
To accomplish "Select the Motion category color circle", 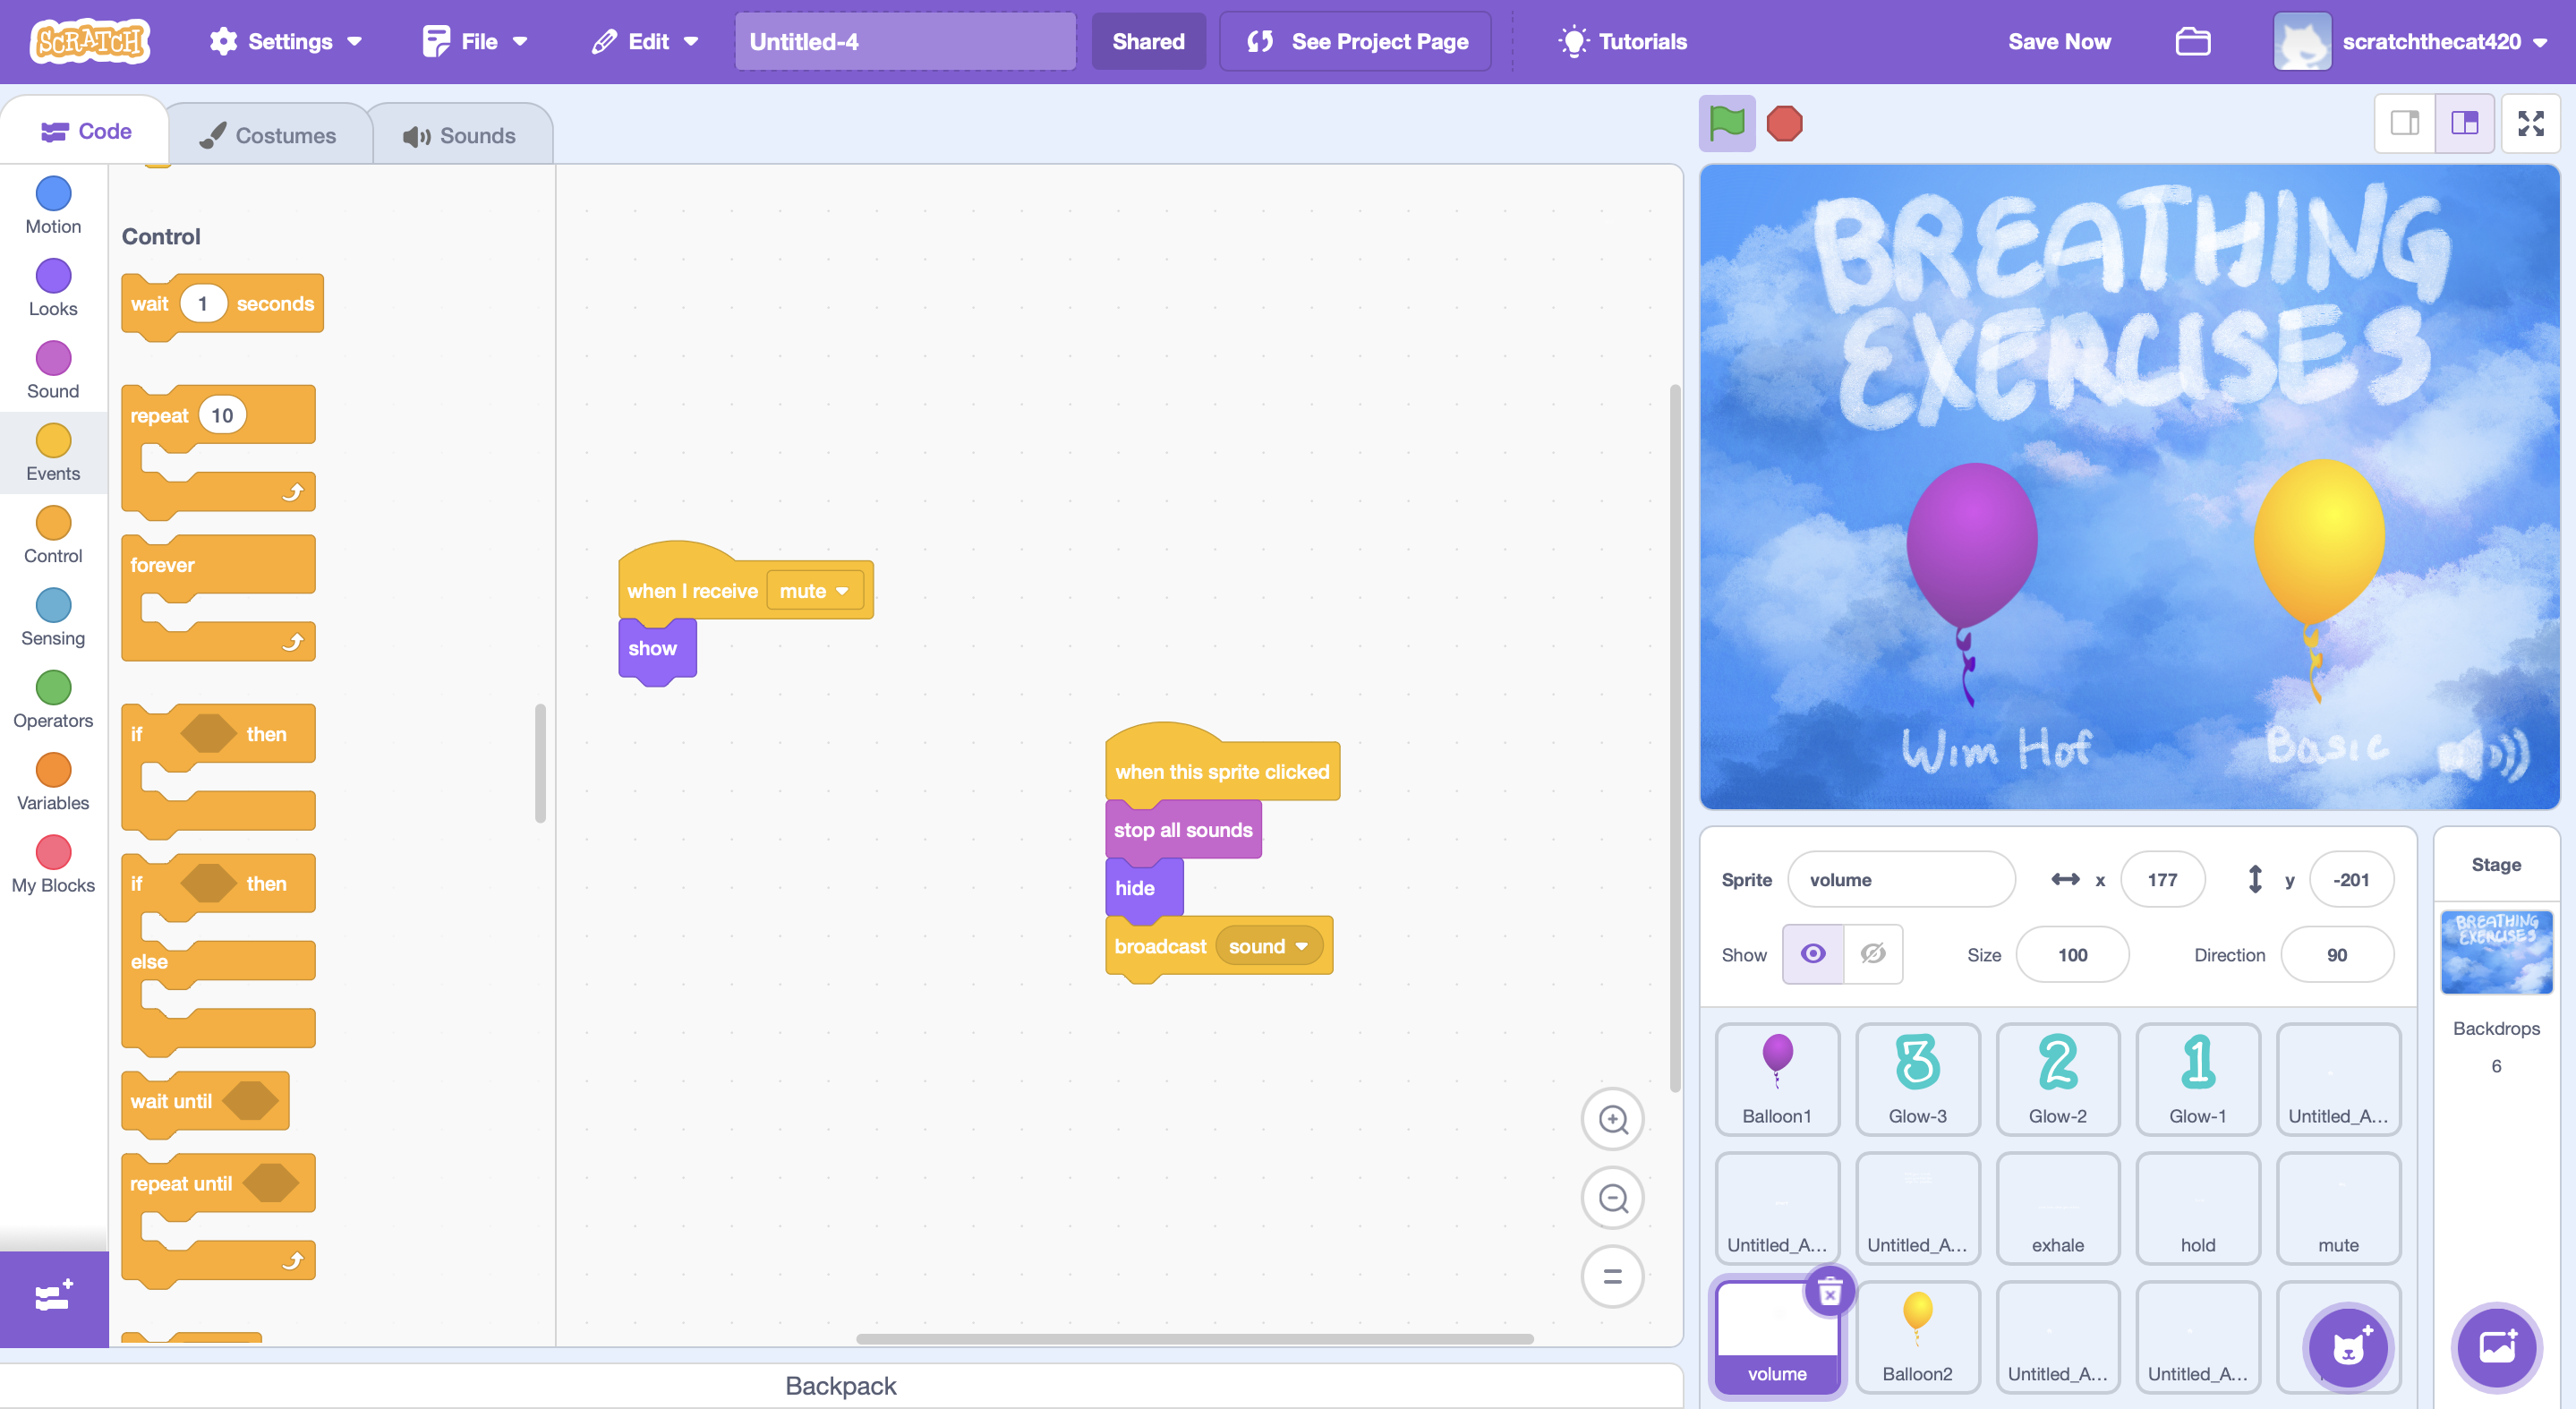I will click(53, 194).
